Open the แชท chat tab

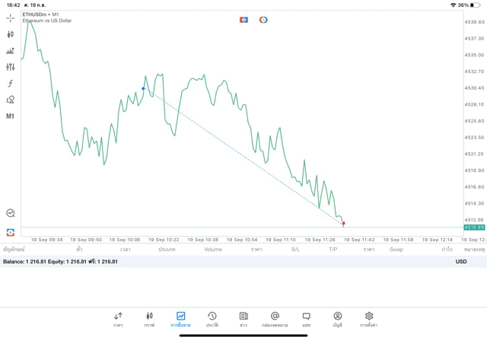click(306, 319)
